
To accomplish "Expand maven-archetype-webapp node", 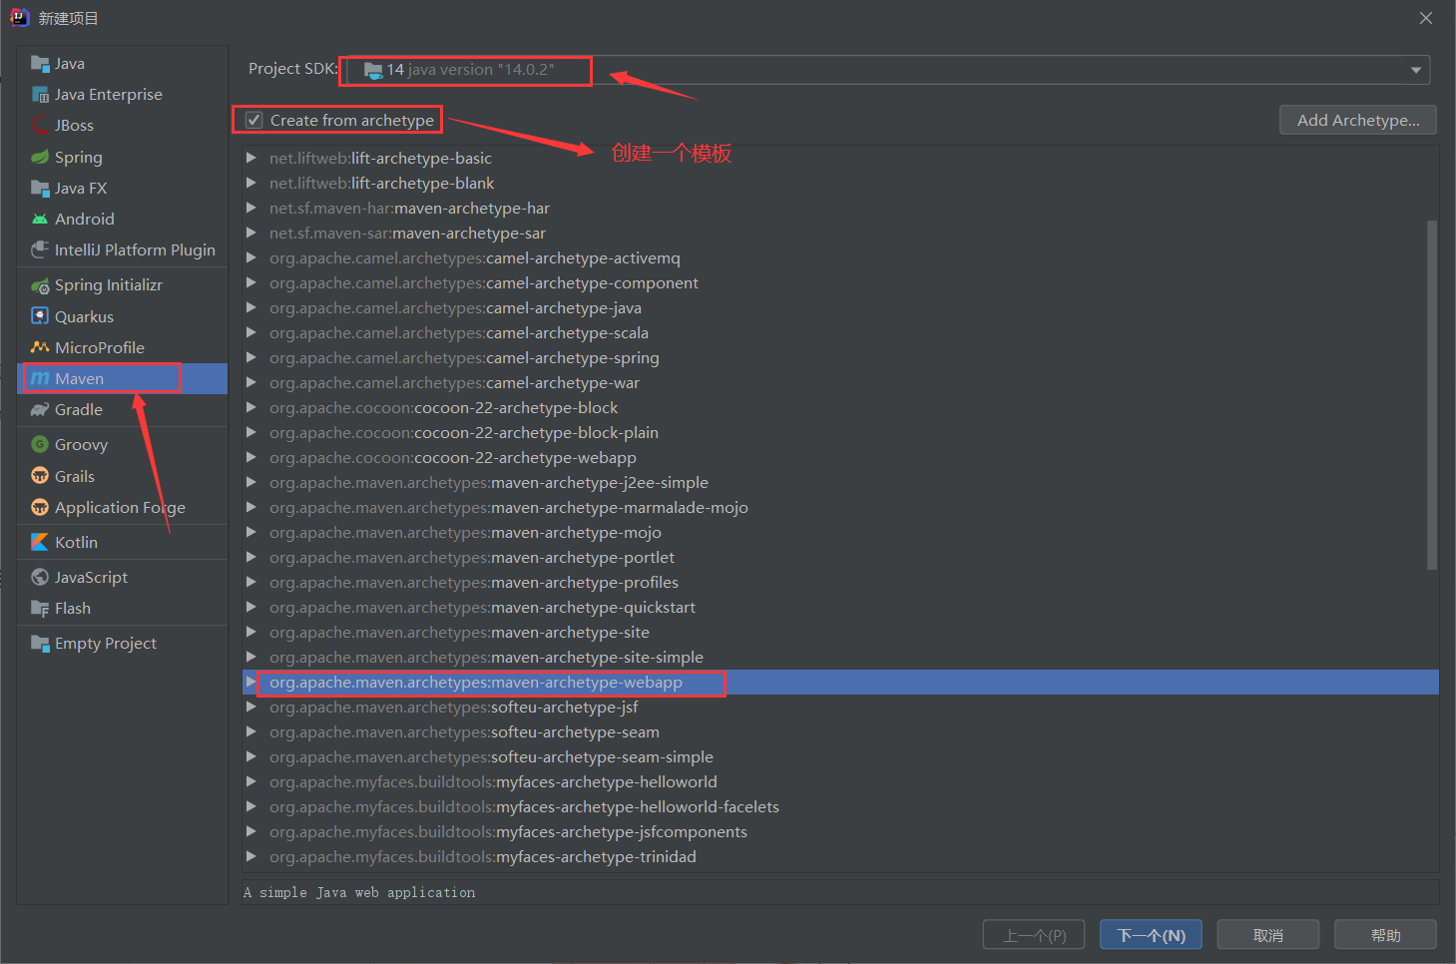I will (251, 682).
